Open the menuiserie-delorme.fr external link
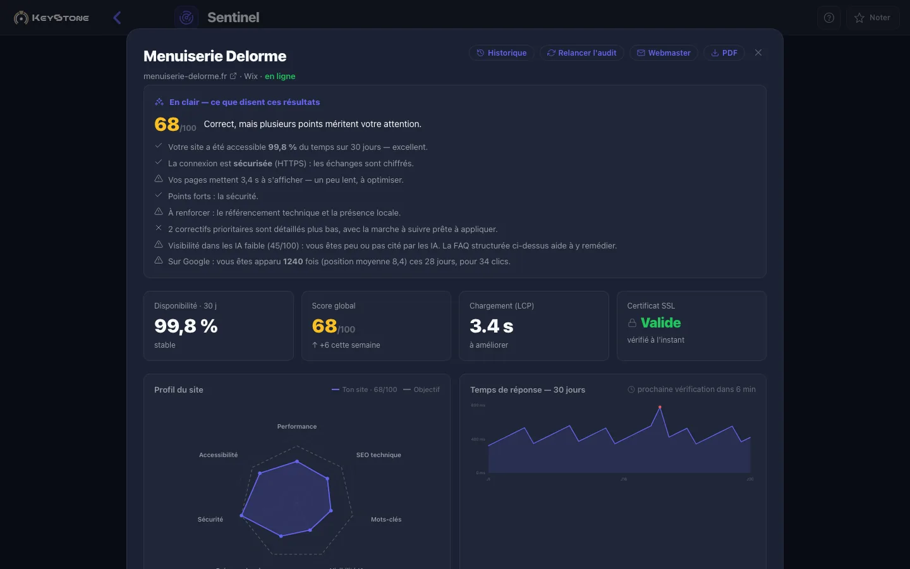 (x=233, y=76)
